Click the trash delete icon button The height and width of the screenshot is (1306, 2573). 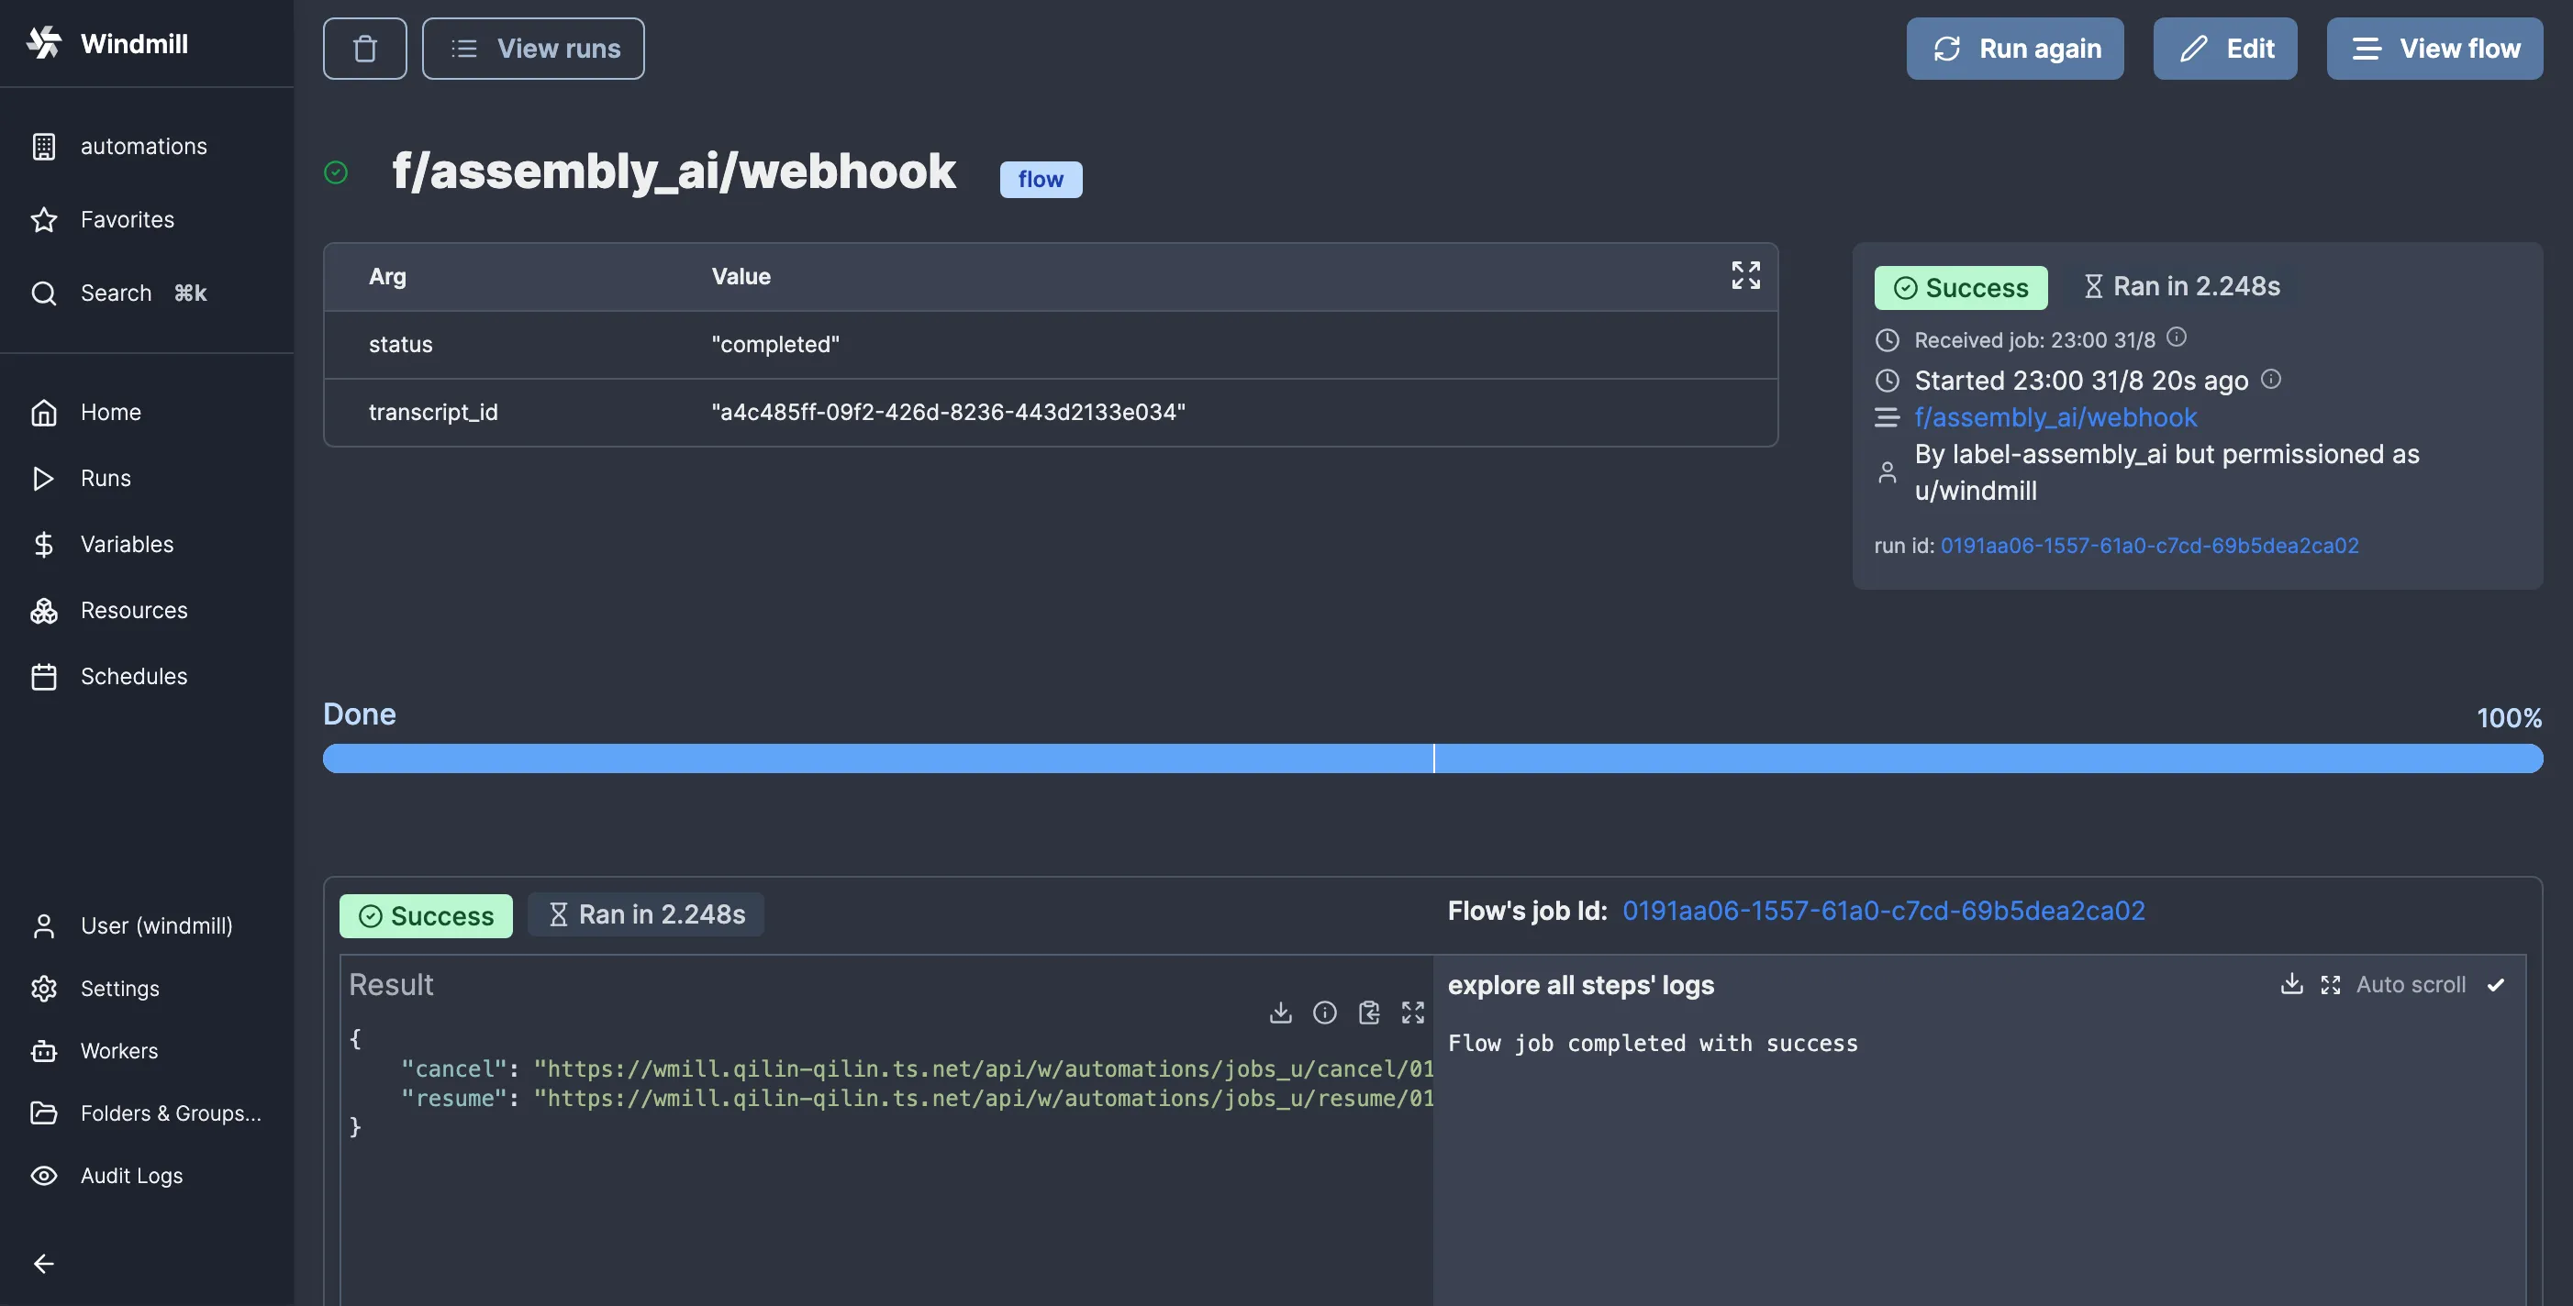point(364,49)
